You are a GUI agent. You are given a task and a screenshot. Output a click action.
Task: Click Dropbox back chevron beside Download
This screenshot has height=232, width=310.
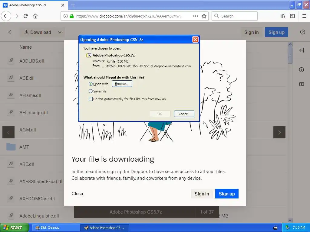tap(9, 32)
